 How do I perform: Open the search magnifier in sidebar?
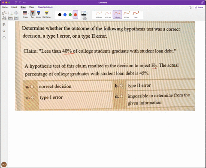[x=4, y=31]
